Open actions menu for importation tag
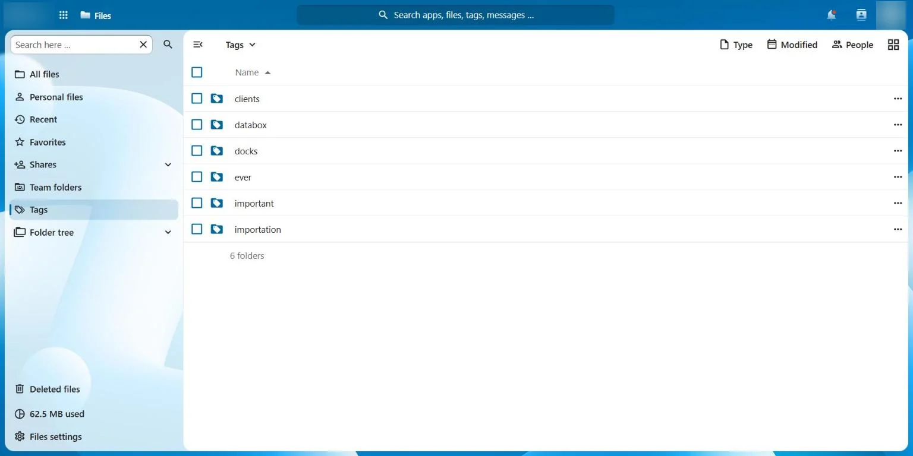This screenshot has height=456, width=913. coord(898,229)
